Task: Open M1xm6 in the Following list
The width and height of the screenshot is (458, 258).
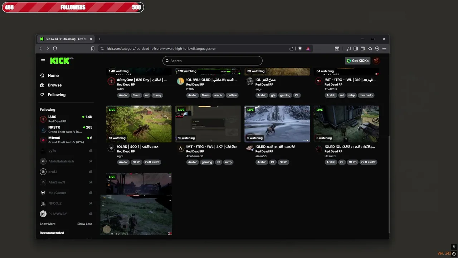Action: (66, 140)
